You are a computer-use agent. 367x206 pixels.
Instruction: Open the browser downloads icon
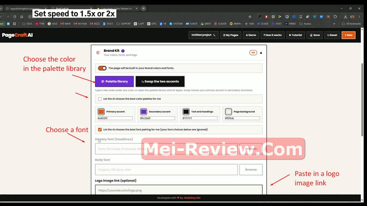coord(345,17)
